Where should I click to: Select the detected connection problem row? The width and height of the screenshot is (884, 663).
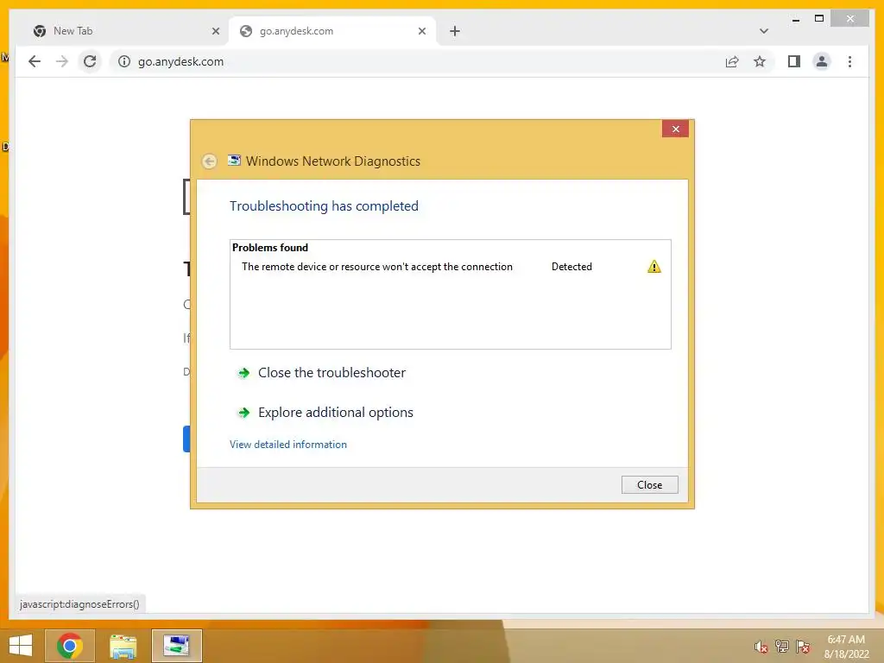[450, 267]
